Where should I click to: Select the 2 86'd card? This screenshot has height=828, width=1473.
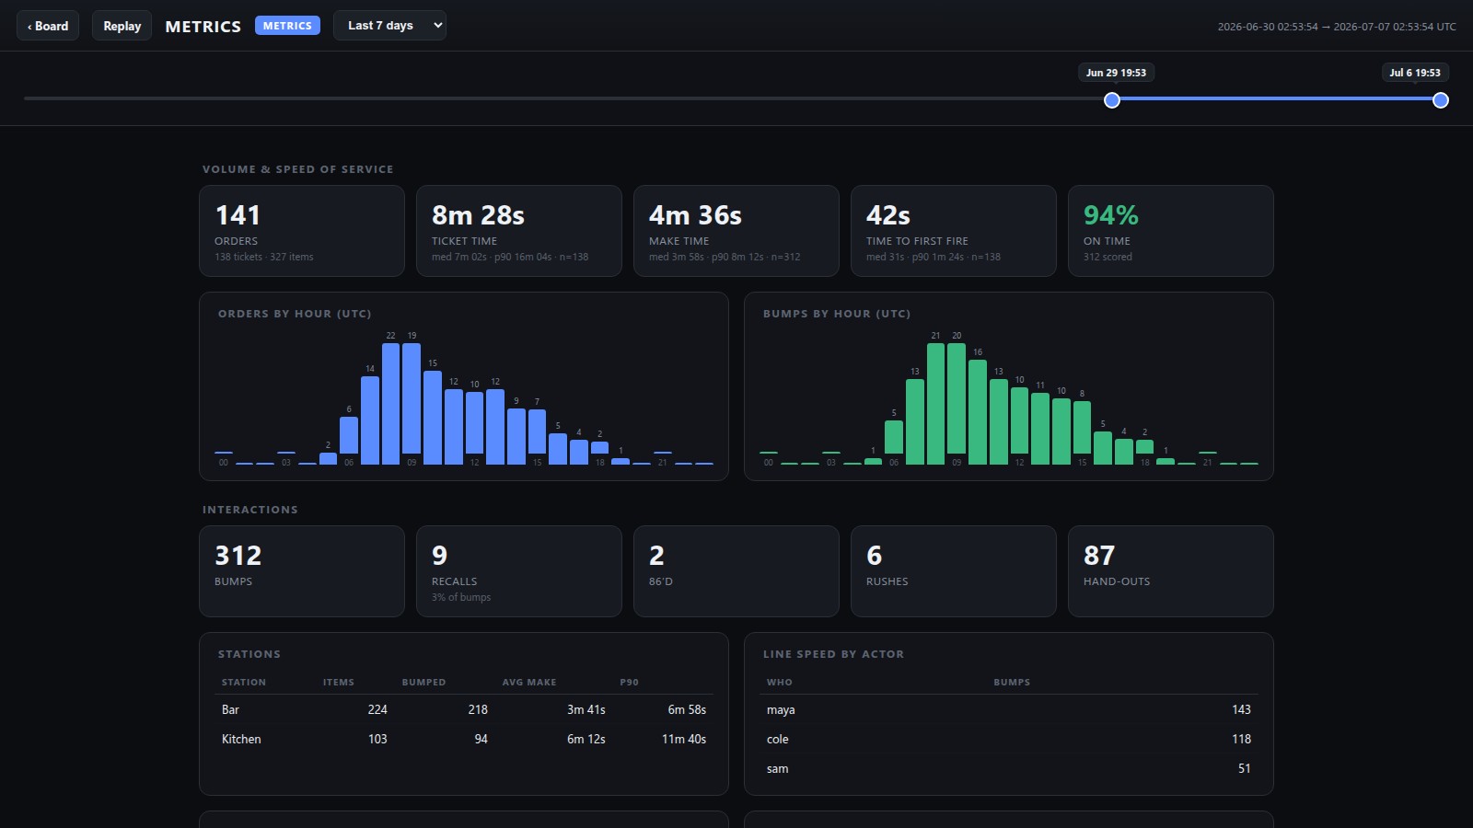(x=736, y=571)
